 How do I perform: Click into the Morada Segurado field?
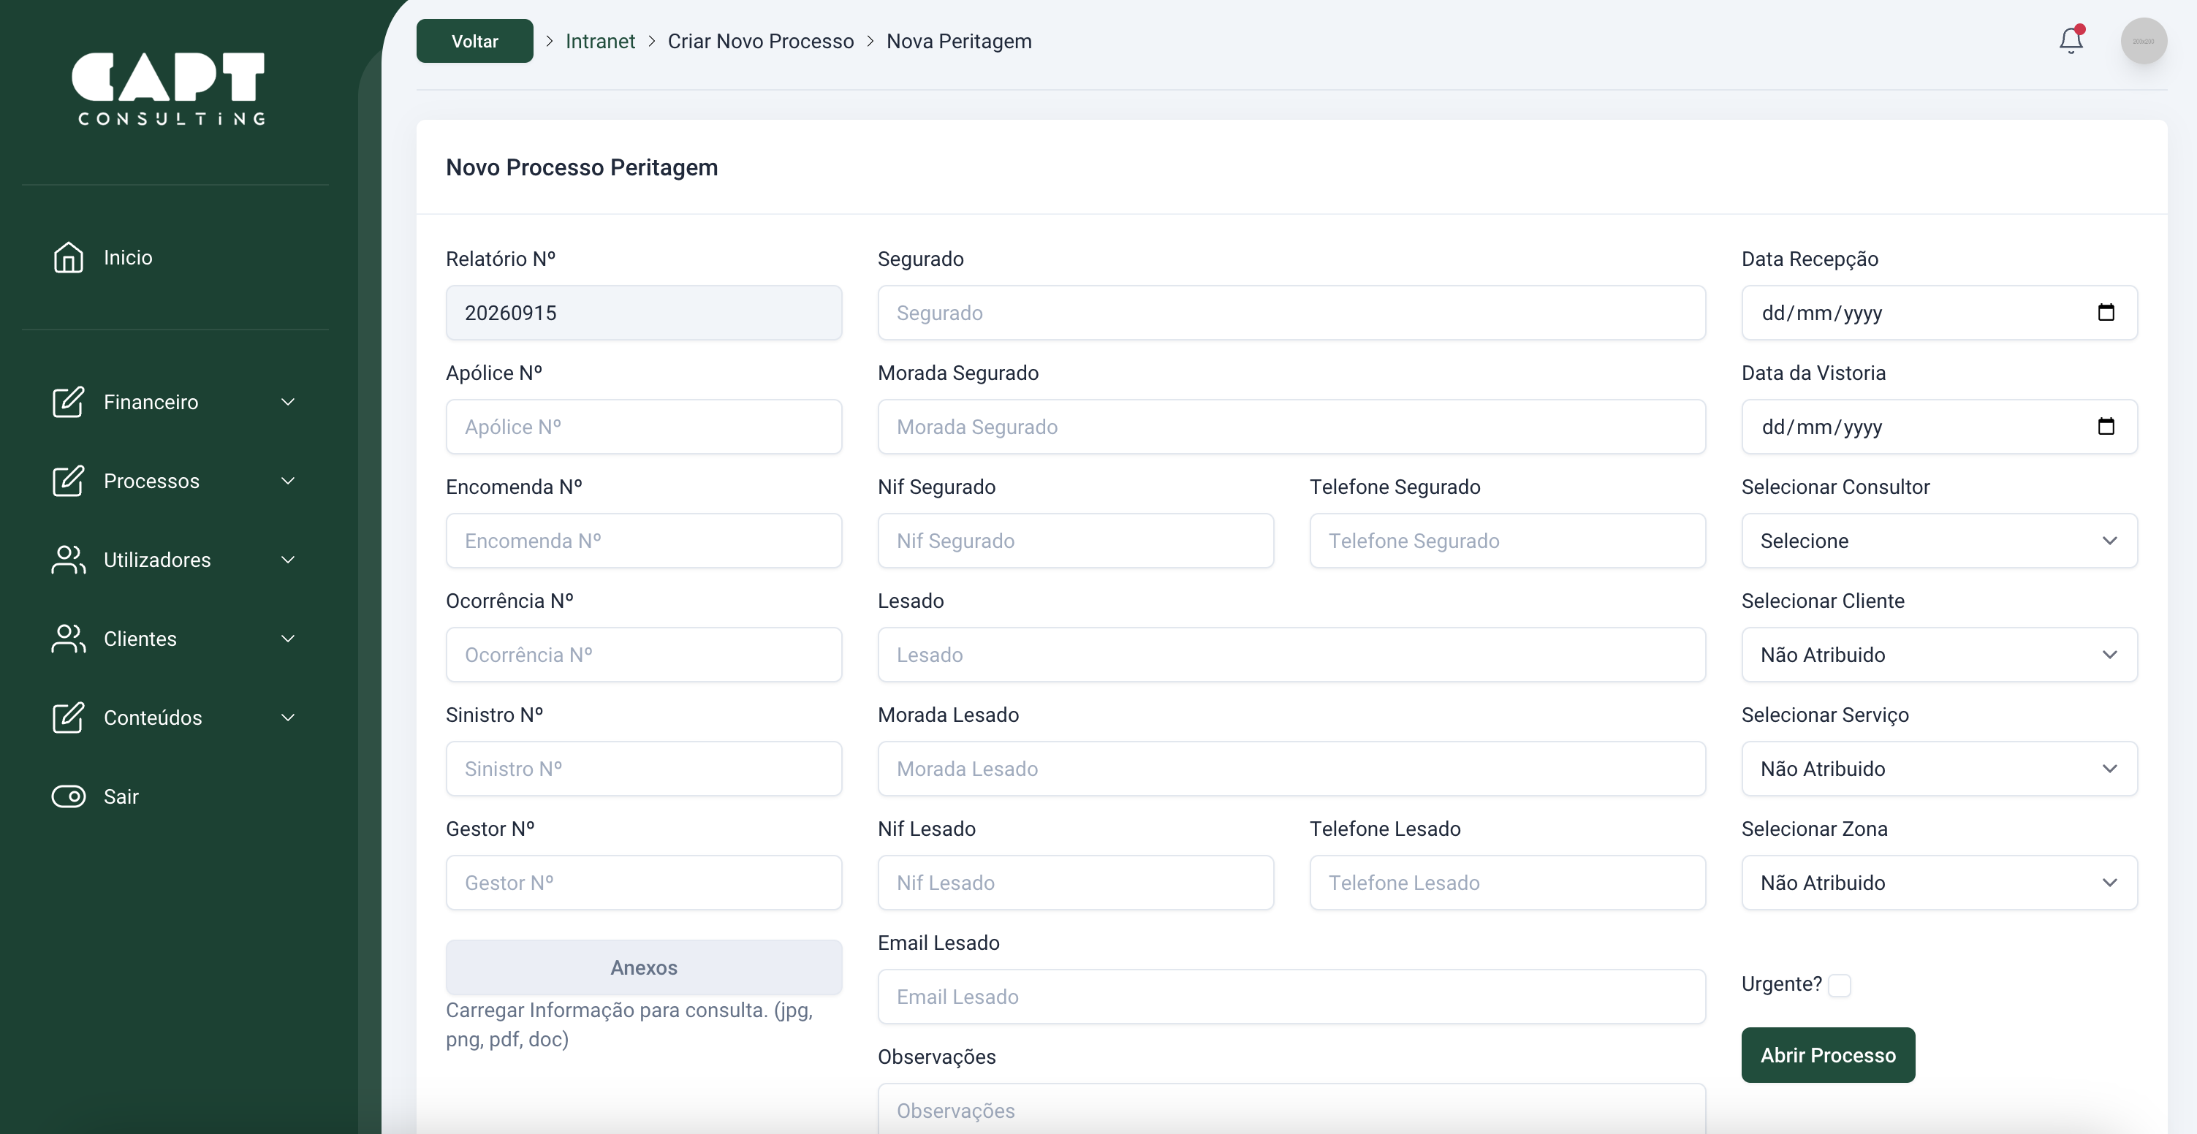coord(1291,426)
